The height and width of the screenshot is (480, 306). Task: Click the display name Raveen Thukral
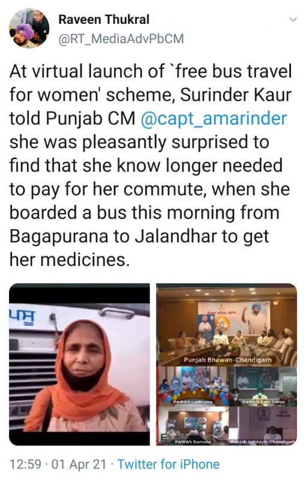(x=104, y=20)
